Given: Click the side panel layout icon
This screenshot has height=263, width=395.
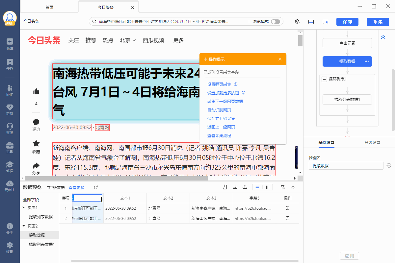Looking at the screenshot, I should tap(326, 22).
